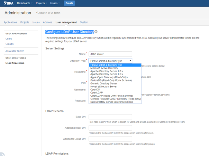Select 'Please select a directory type' option
The width and height of the screenshot is (209, 156).
(115, 65)
